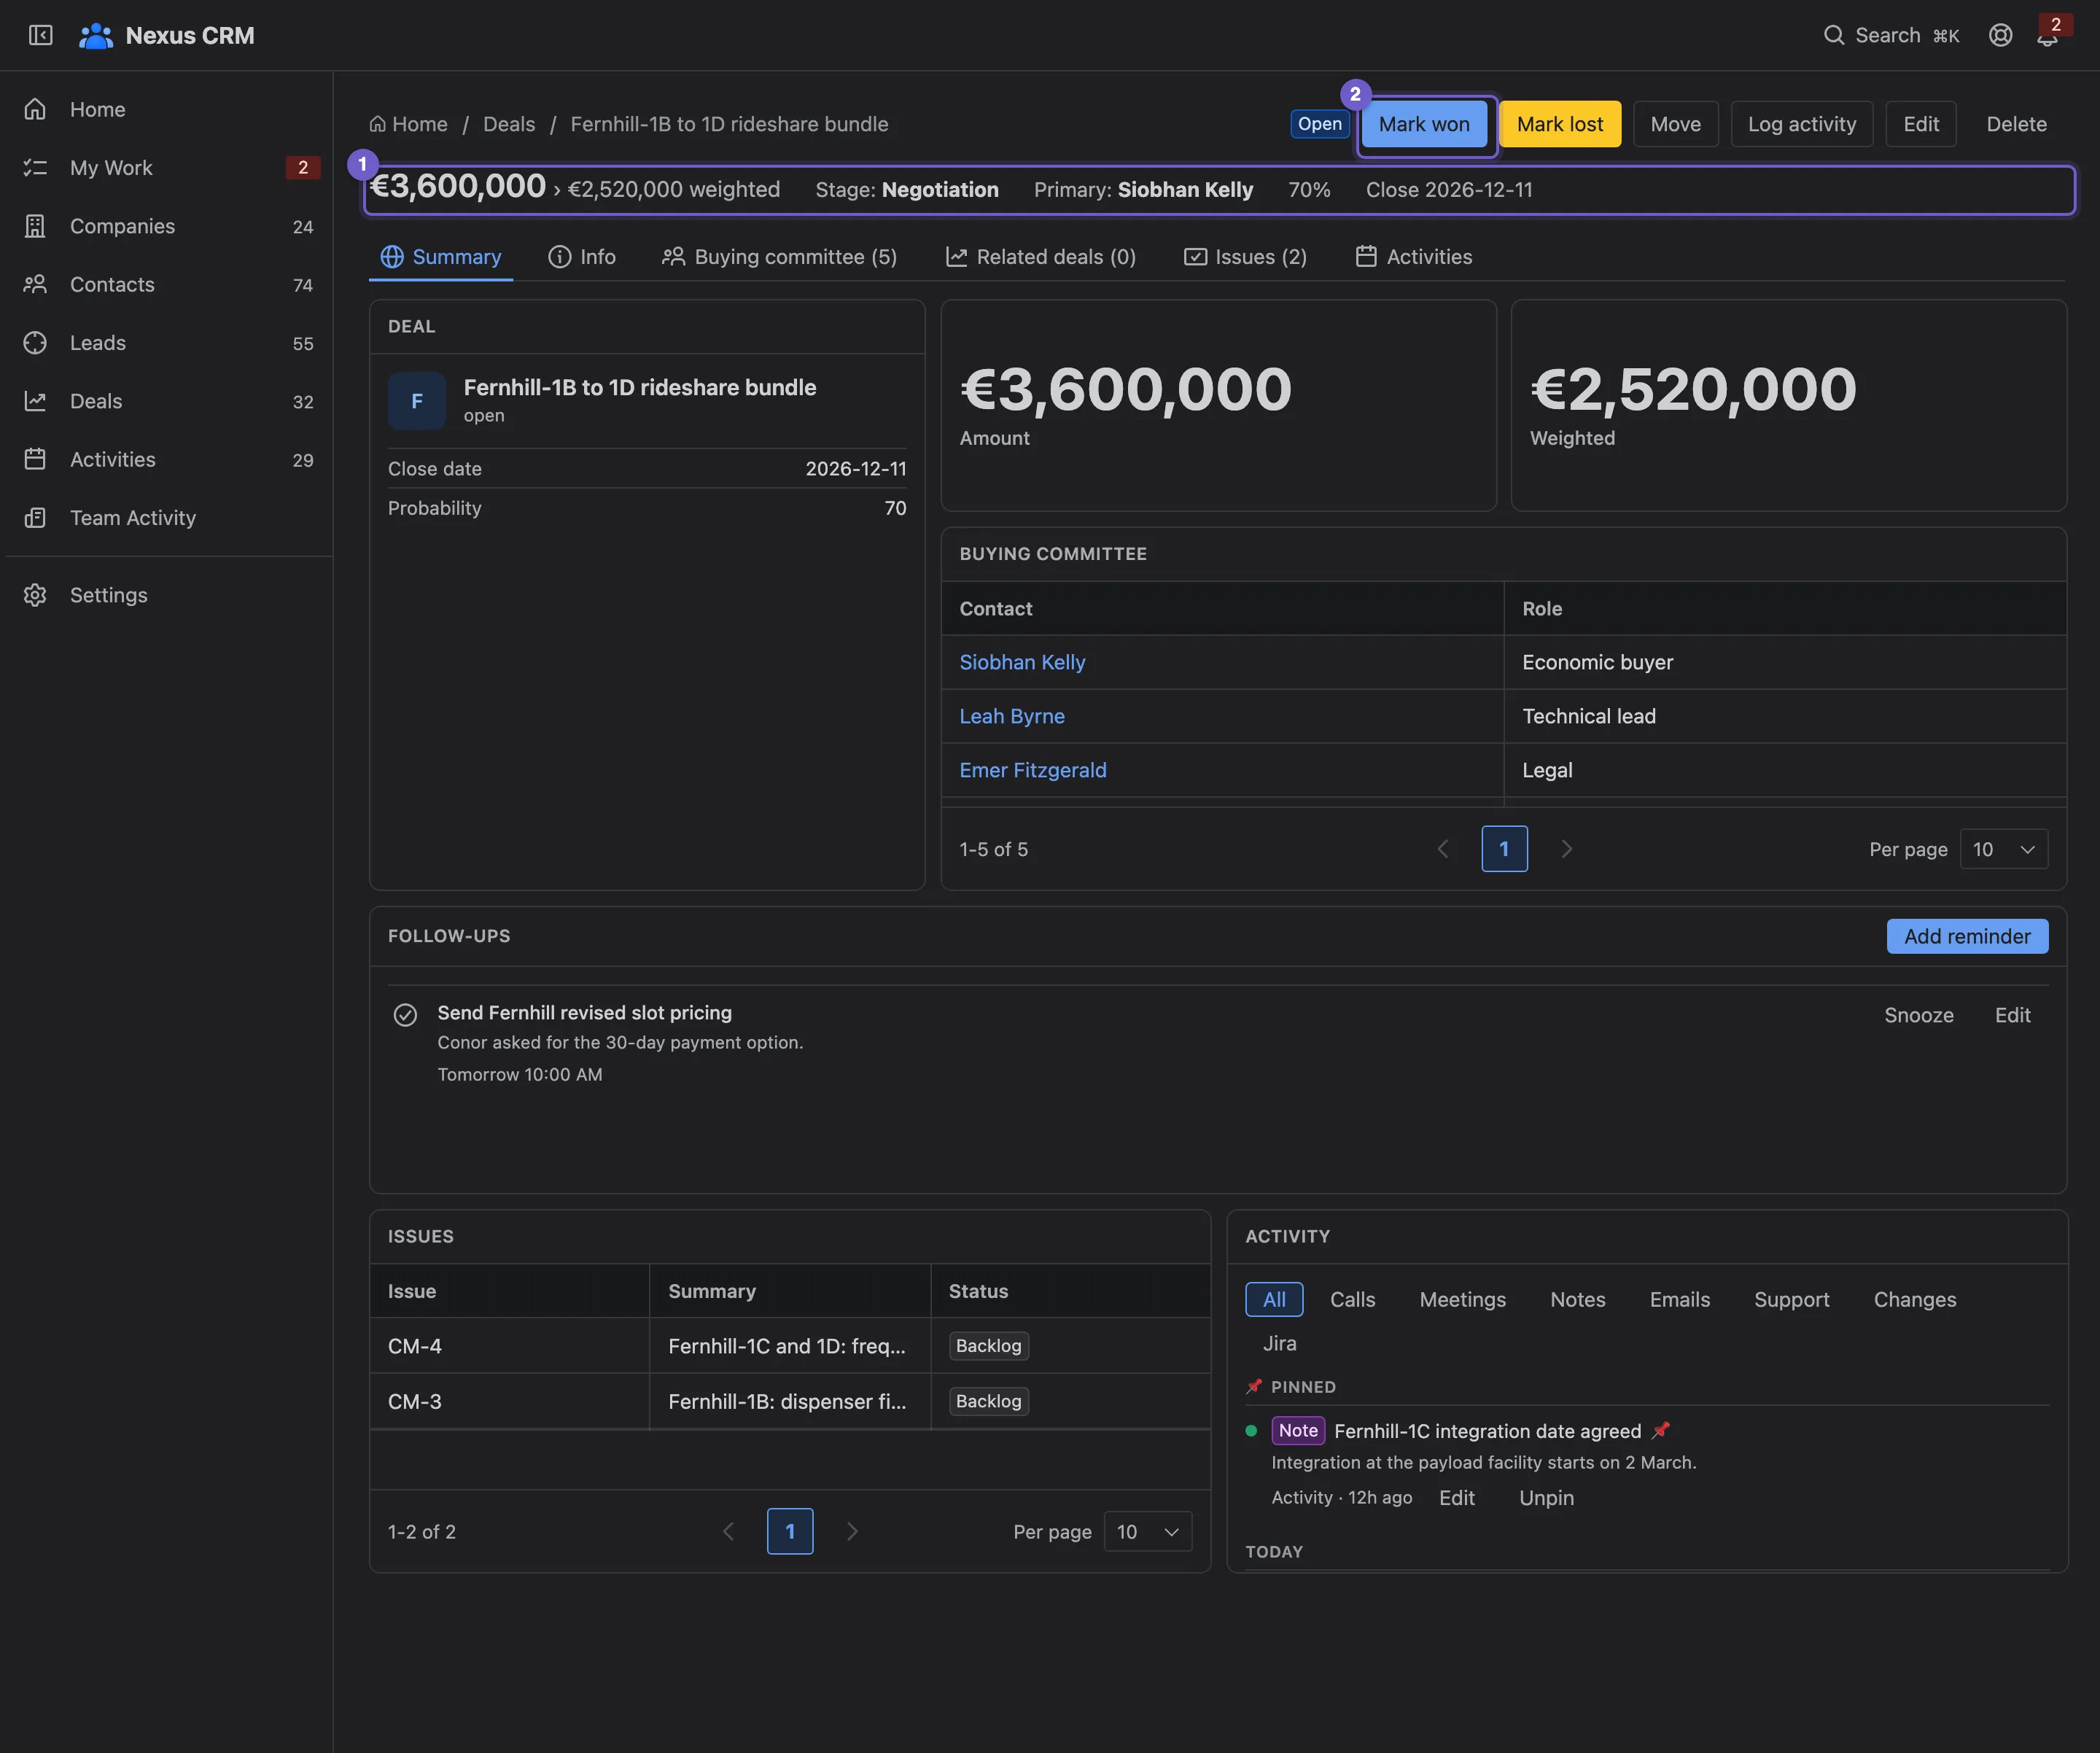2100x1753 pixels.
Task: Go to previous page in Buying Committee
Action: click(1443, 849)
